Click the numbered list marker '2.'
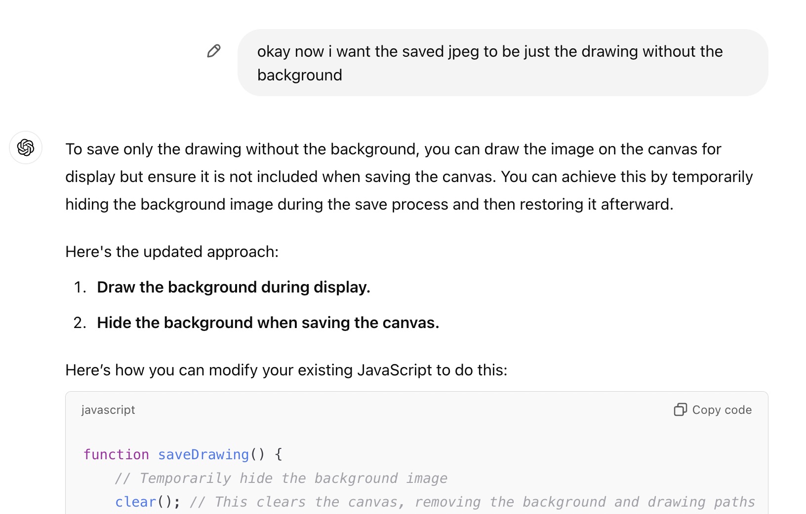806x514 pixels. pos(80,323)
